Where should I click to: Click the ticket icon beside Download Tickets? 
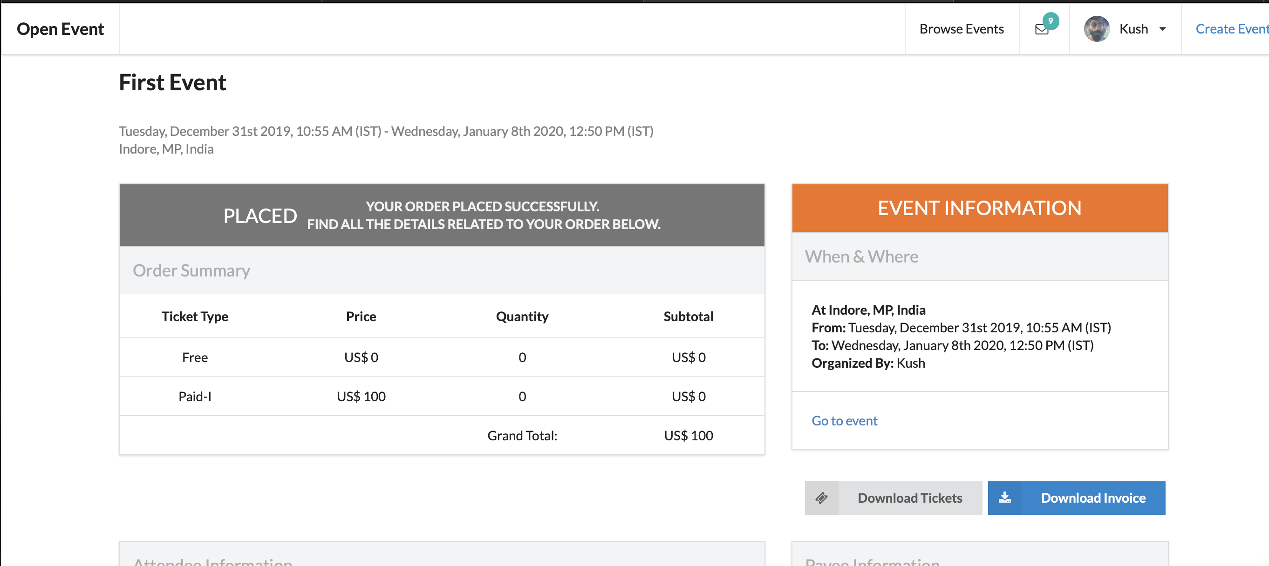[821, 498]
